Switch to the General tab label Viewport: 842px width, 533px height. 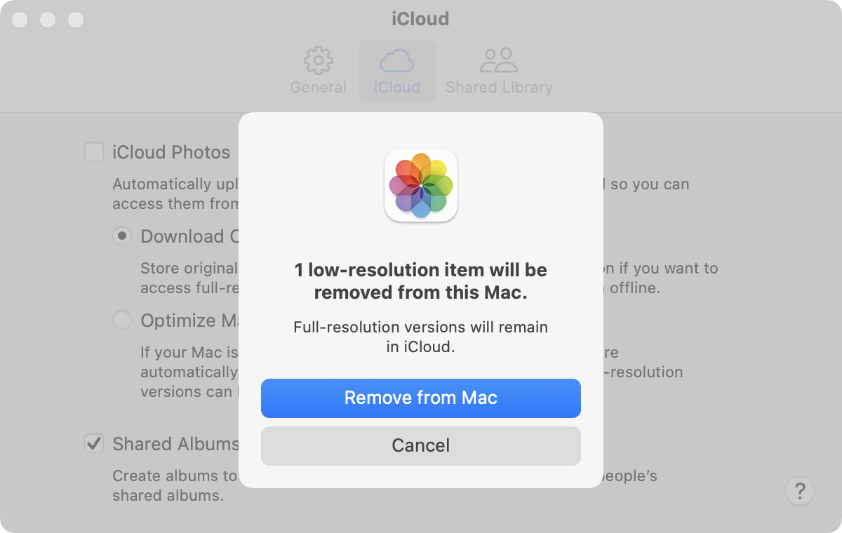pyautogui.click(x=318, y=87)
